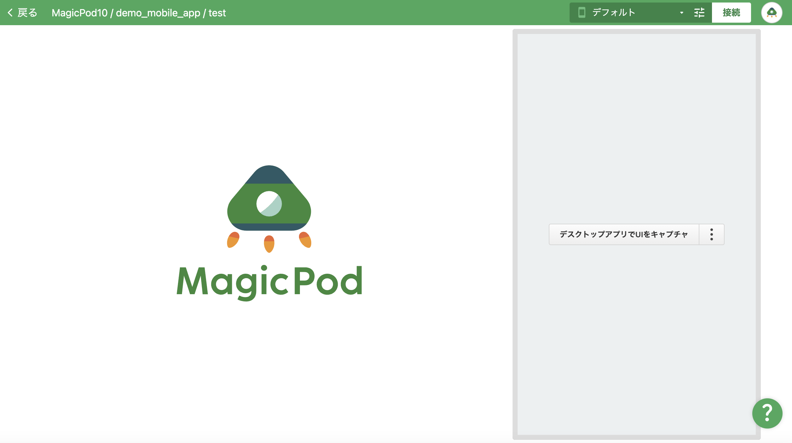Open the user avatar menu
792x443 pixels.
pyautogui.click(x=772, y=13)
